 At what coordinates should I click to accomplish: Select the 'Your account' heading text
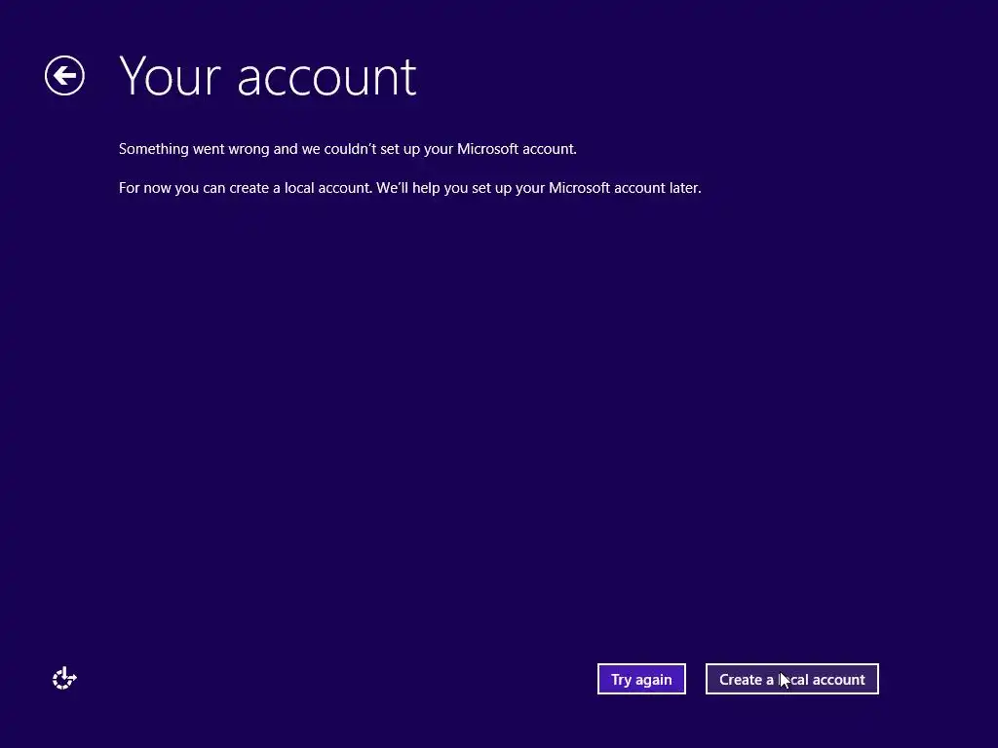(x=268, y=76)
